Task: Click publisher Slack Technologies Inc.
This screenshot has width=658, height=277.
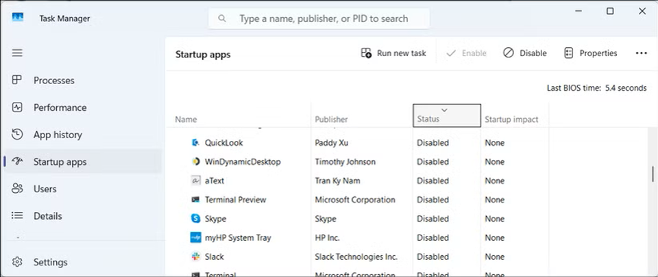Action: point(356,256)
